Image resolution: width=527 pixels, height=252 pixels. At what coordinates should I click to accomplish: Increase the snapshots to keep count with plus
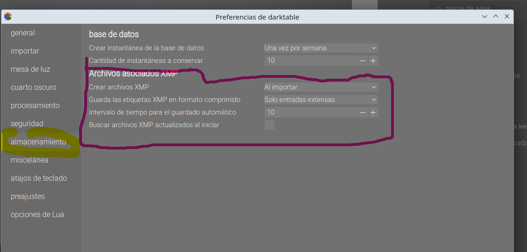tap(373, 61)
